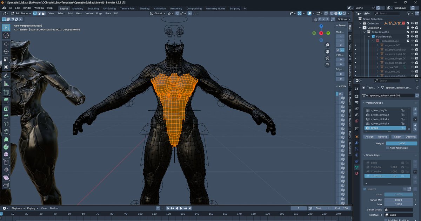Toggle camera view icon in viewport
This screenshot has width=421, height=221.
(327, 58)
